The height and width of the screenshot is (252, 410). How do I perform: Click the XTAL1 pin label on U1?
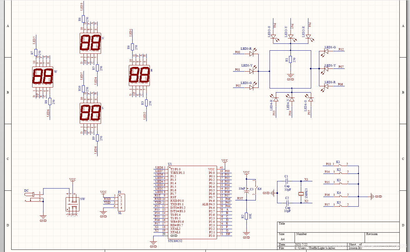pos(175,232)
